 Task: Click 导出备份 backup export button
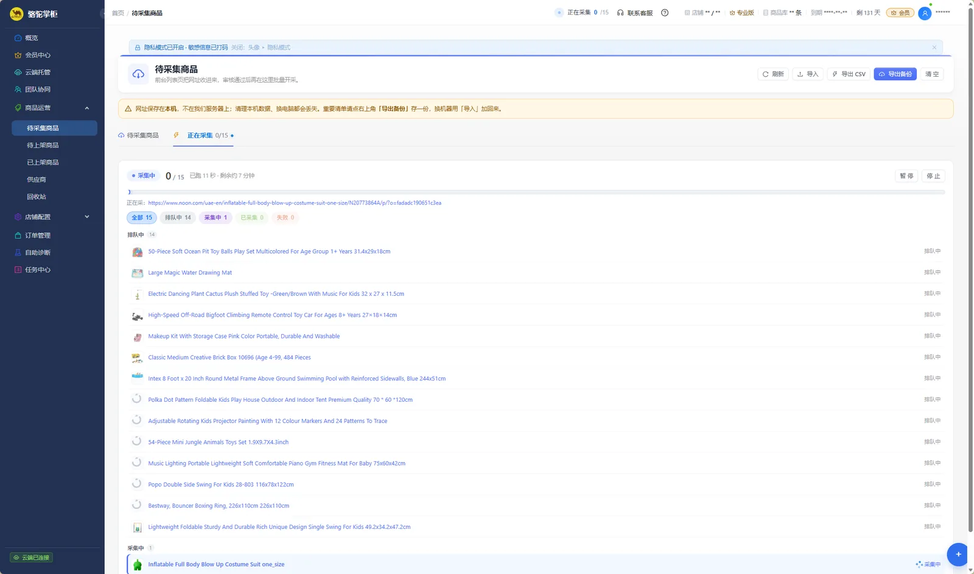click(895, 74)
